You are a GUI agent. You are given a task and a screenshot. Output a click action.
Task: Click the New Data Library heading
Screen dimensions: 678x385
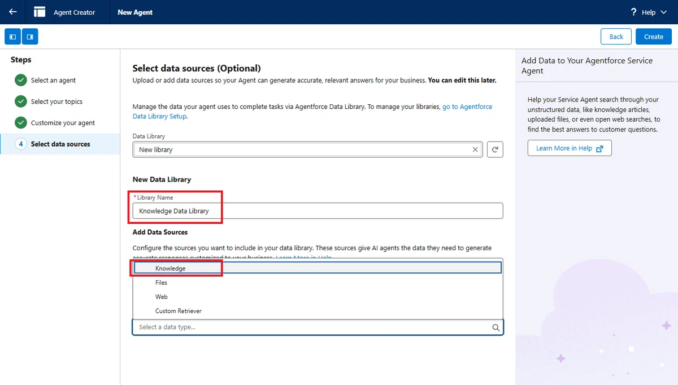[162, 179]
